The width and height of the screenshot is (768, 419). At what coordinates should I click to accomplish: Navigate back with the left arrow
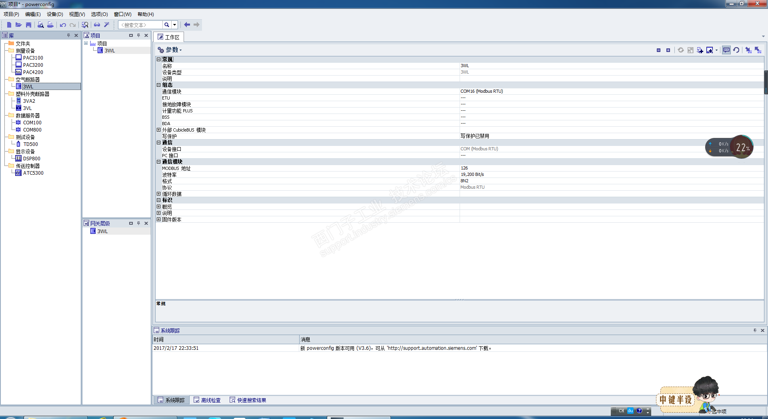click(x=187, y=25)
